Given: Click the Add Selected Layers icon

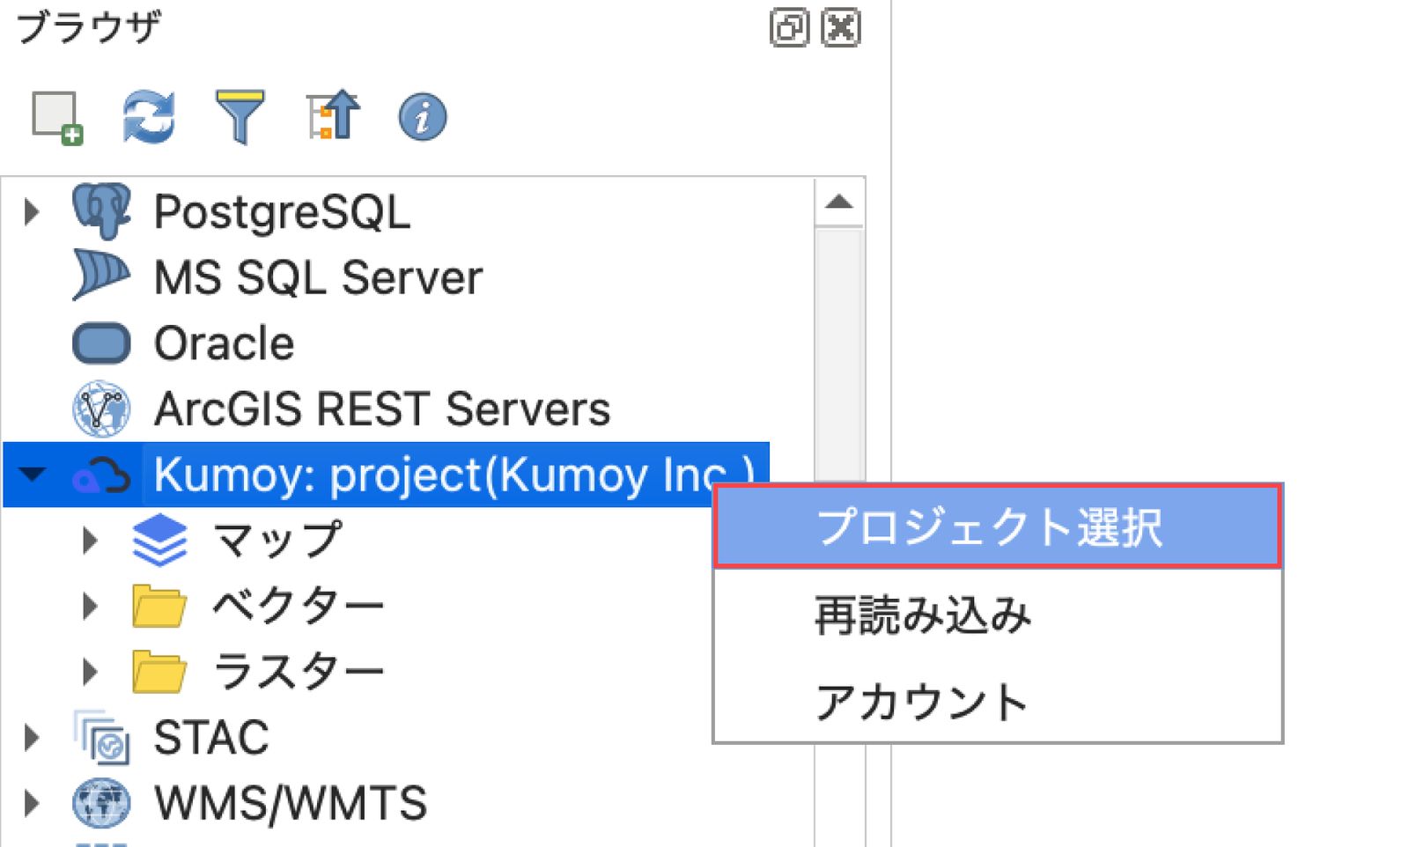Looking at the screenshot, I should (x=57, y=118).
